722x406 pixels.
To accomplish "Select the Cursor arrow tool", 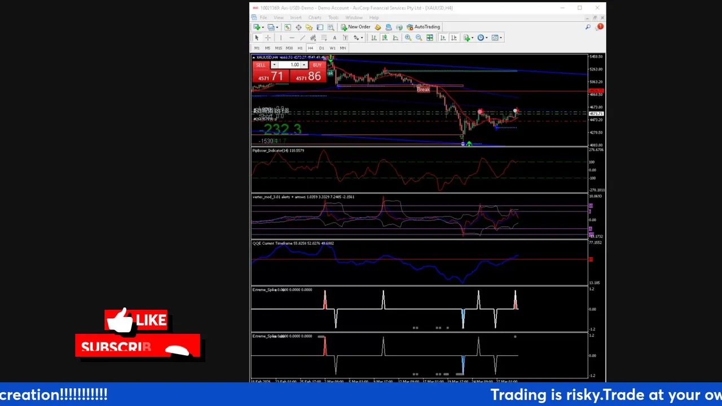I will (x=257, y=38).
